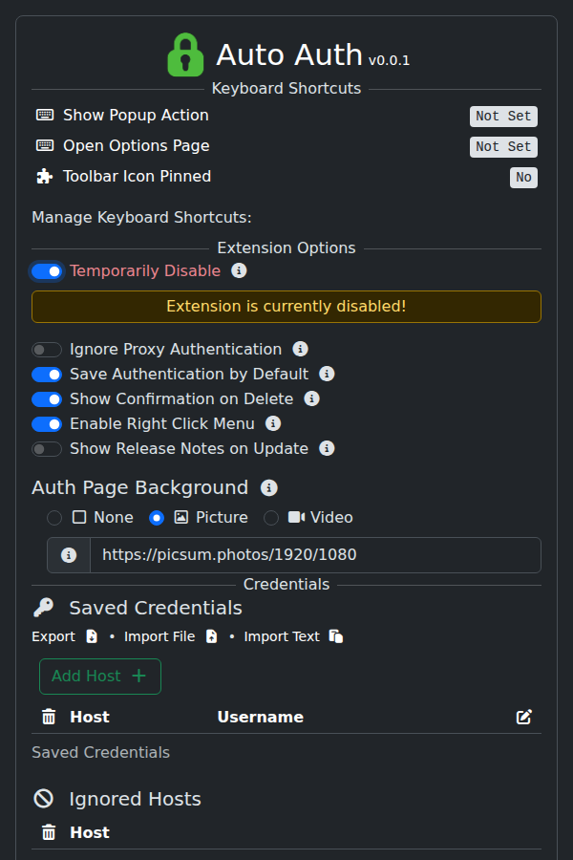Click the Import Text clipboard icon
This screenshot has height=860, width=573.
tap(336, 636)
